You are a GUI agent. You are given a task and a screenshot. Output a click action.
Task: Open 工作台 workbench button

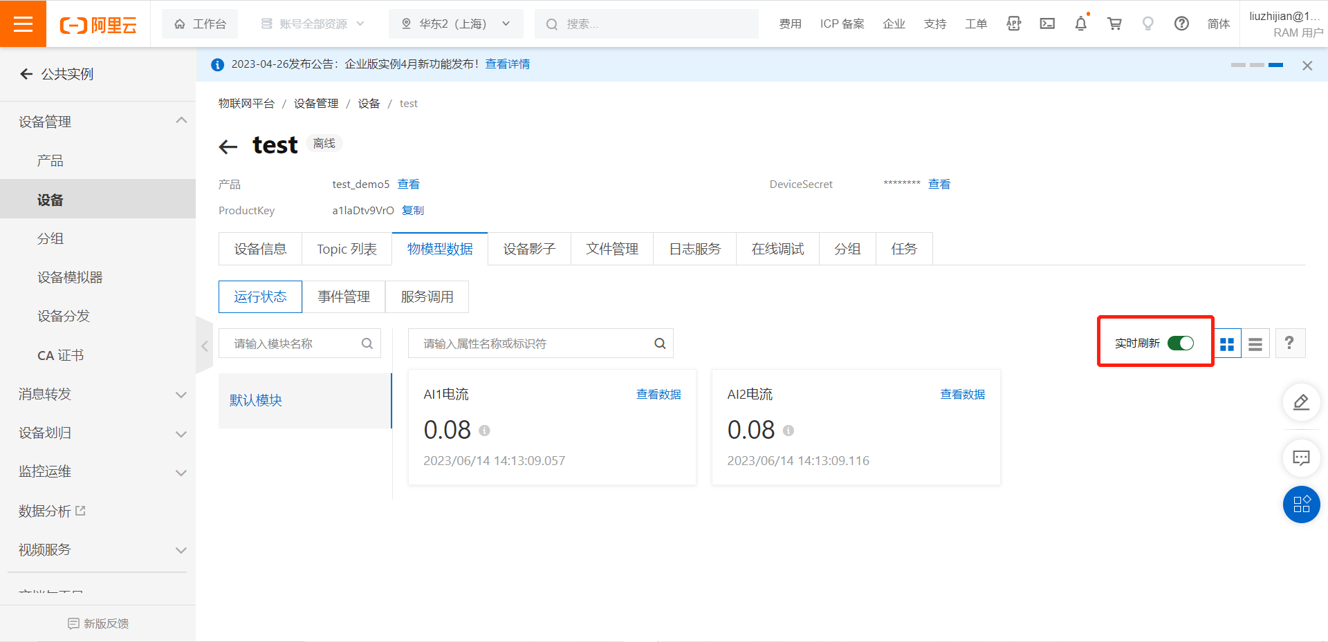tap(200, 23)
